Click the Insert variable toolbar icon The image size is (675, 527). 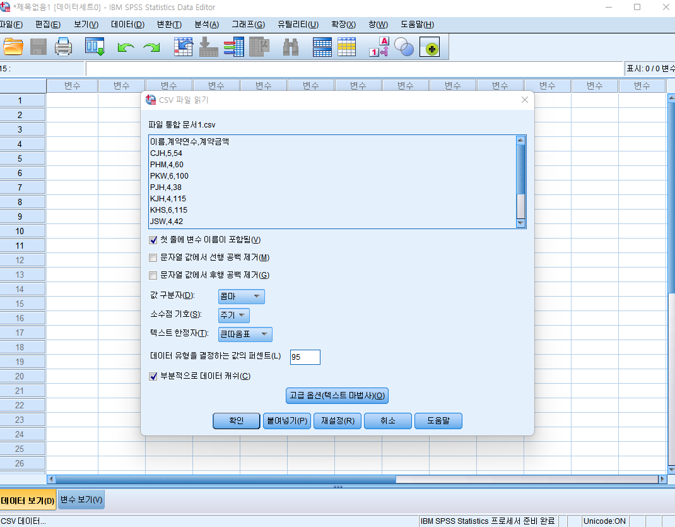coord(346,47)
